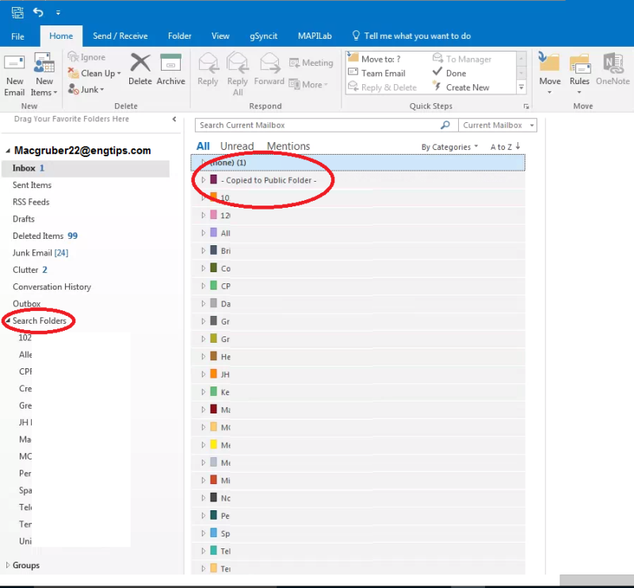Click the Reply icon
The width and height of the screenshot is (634, 588).
tap(208, 63)
